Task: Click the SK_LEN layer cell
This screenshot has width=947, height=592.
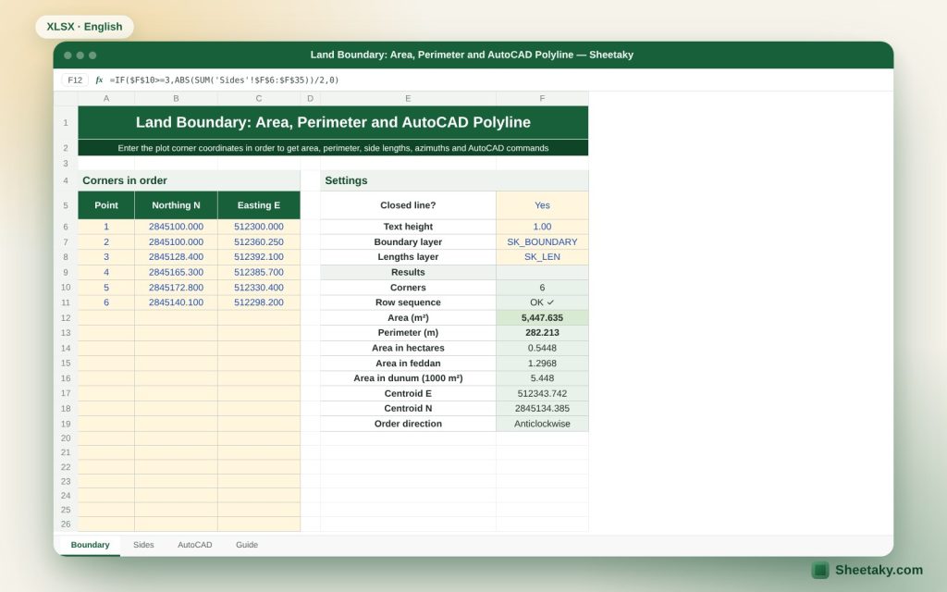Action: (x=542, y=257)
